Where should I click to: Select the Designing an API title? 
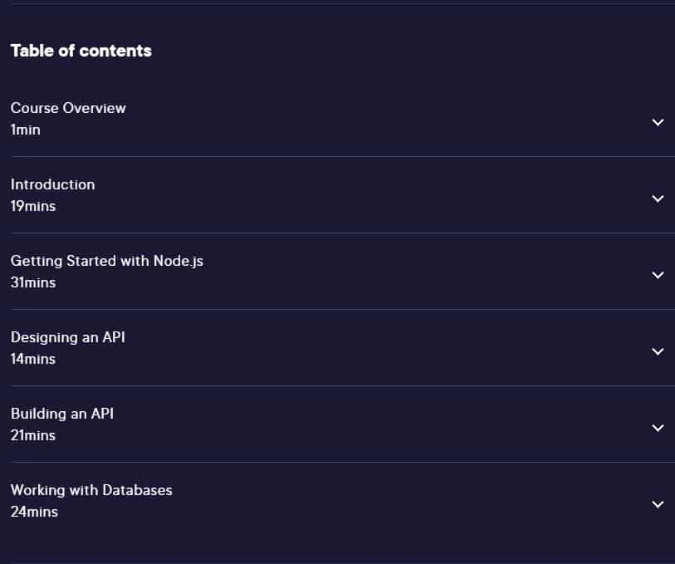(x=67, y=337)
